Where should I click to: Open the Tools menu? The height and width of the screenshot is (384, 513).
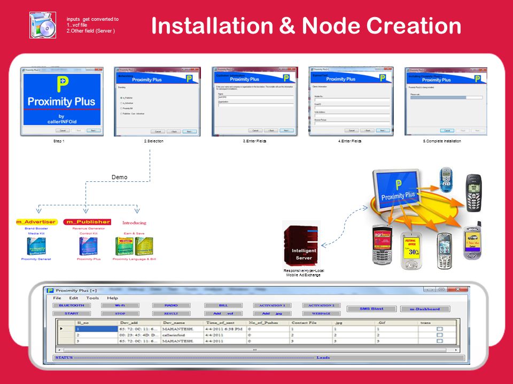(x=92, y=298)
